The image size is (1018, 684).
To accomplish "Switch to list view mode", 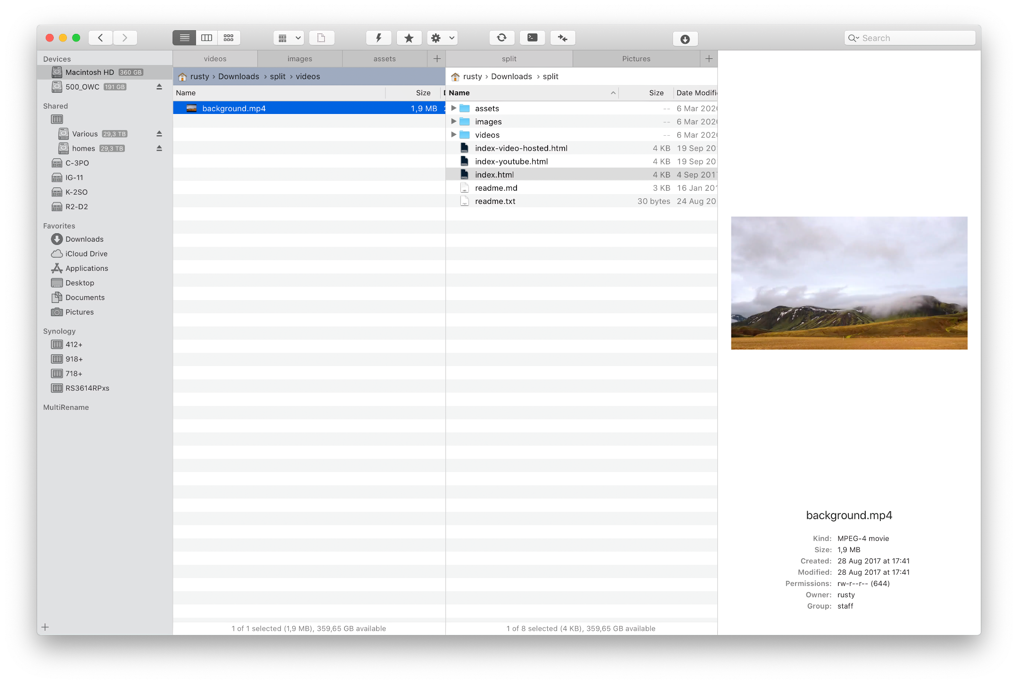I will click(184, 38).
